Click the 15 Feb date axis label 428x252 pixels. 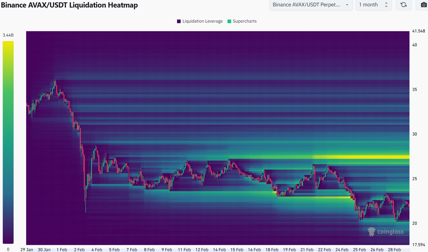[237, 250]
